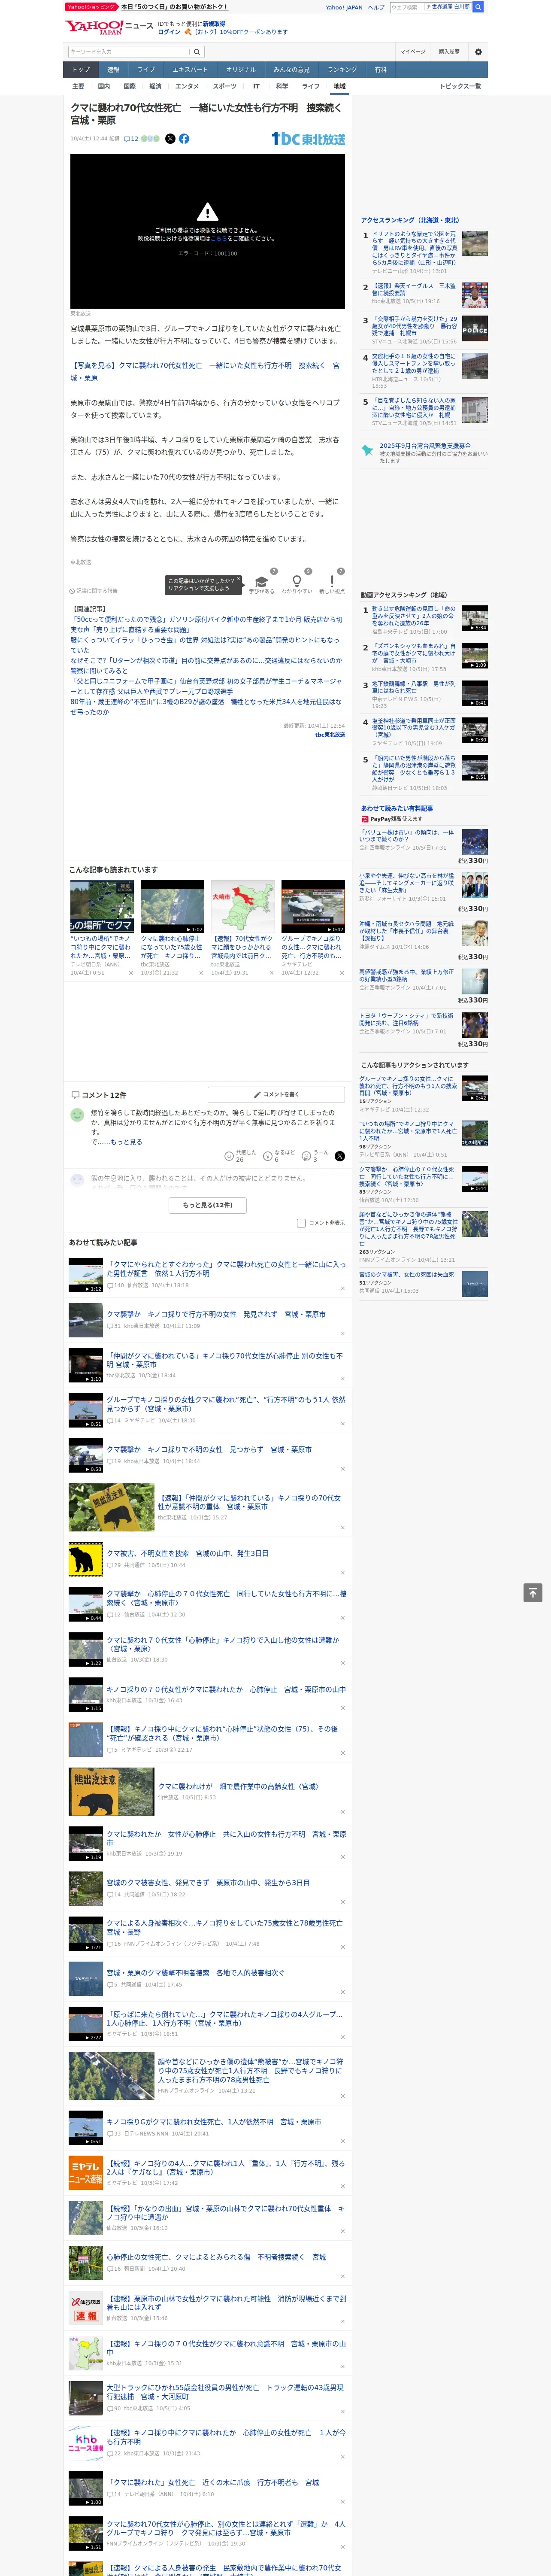Open the 有料 tab
Viewport: 551px width, 2576px height.
tap(380, 70)
